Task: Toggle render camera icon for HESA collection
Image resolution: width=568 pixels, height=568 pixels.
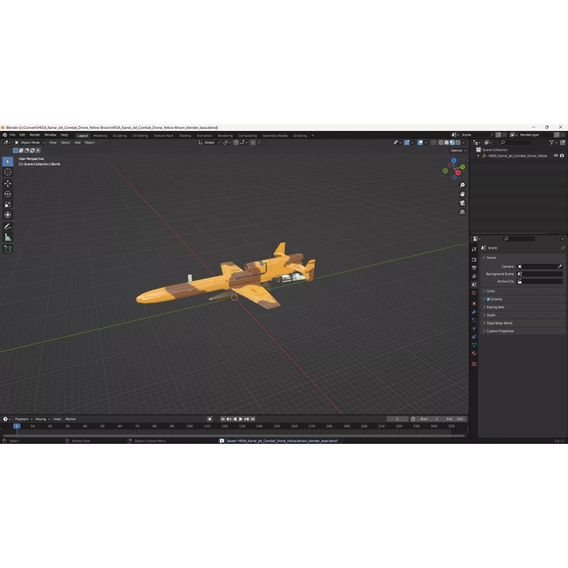Action: coord(562,156)
